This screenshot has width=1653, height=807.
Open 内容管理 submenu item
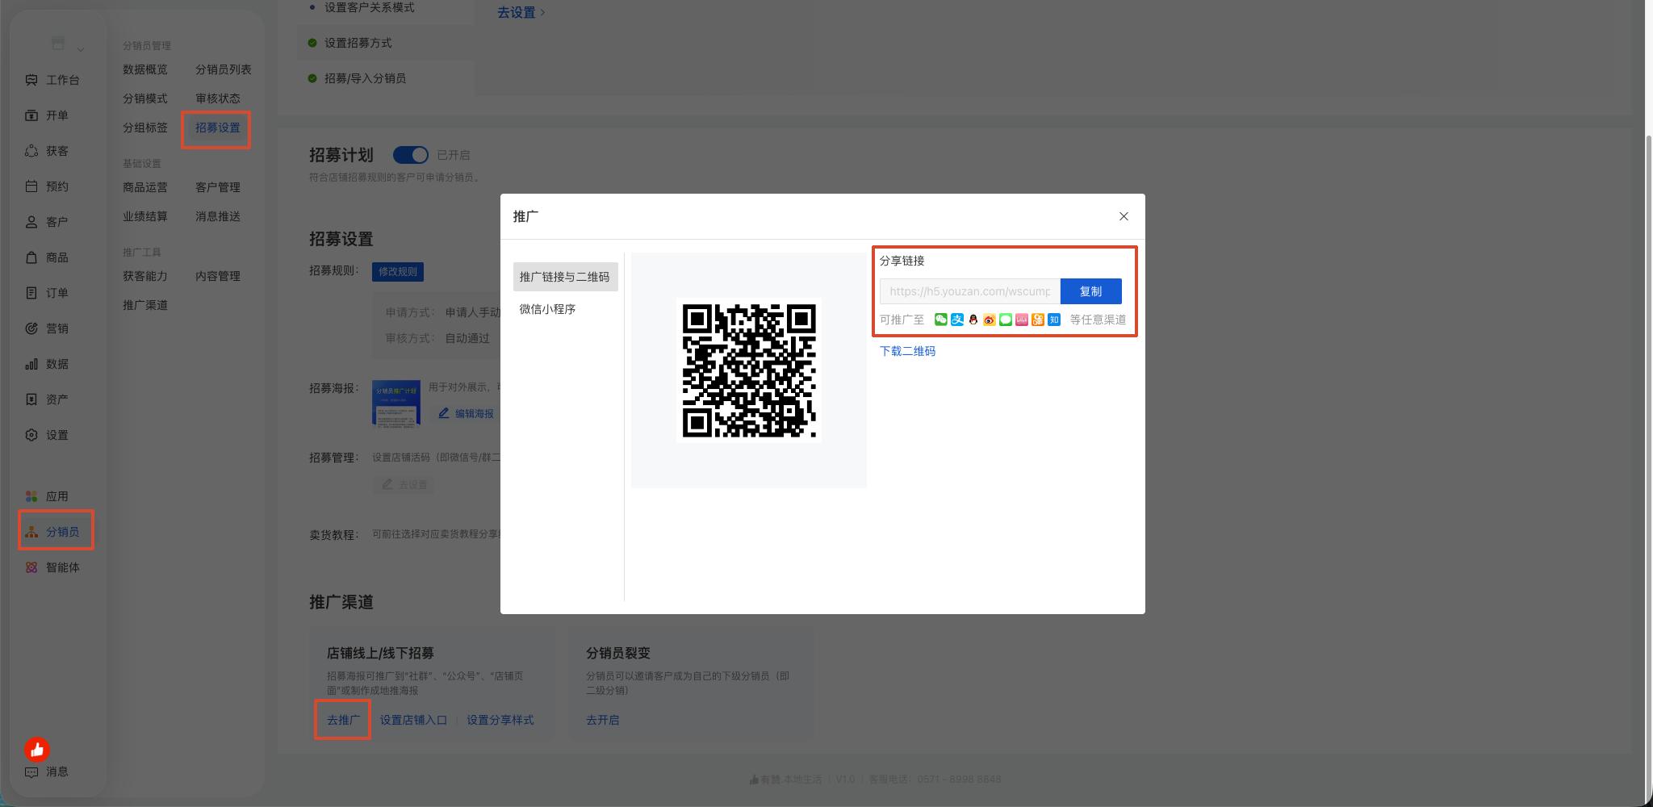coord(218,276)
